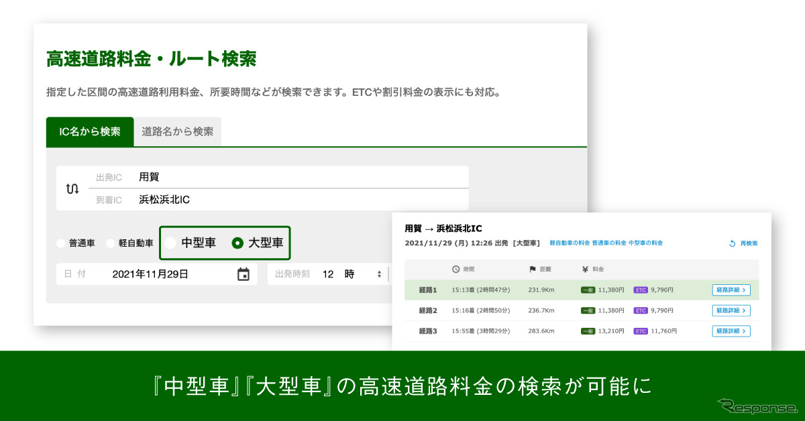Click the clock icon in the 時間 column
This screenshot has width=805, height=421.
pos(455,269)
